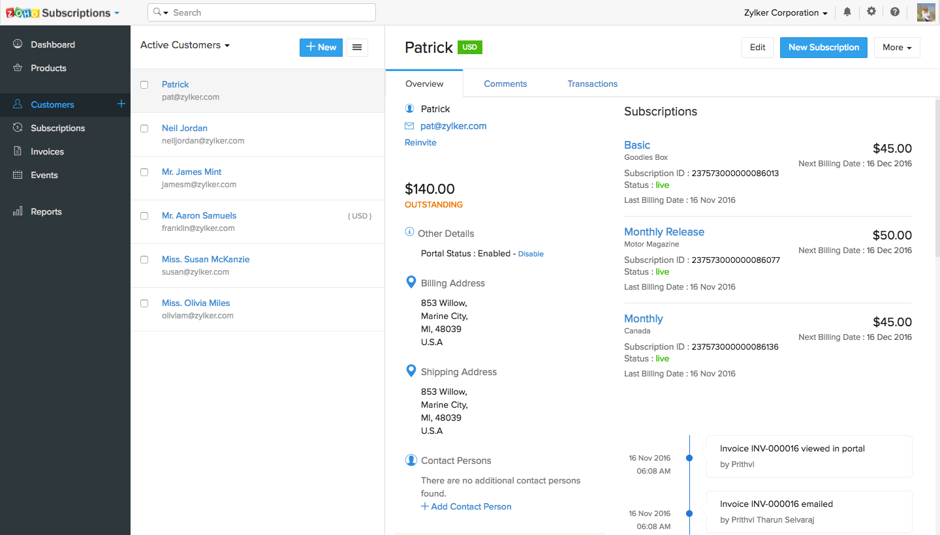Click the Reports bar chart icon
This screenshot has height=535, width=940.
pyautogui.click(x=18, y=211)
